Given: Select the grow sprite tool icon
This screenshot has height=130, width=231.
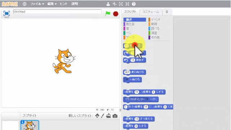Looking at the screenshot, I should [121, 4].
